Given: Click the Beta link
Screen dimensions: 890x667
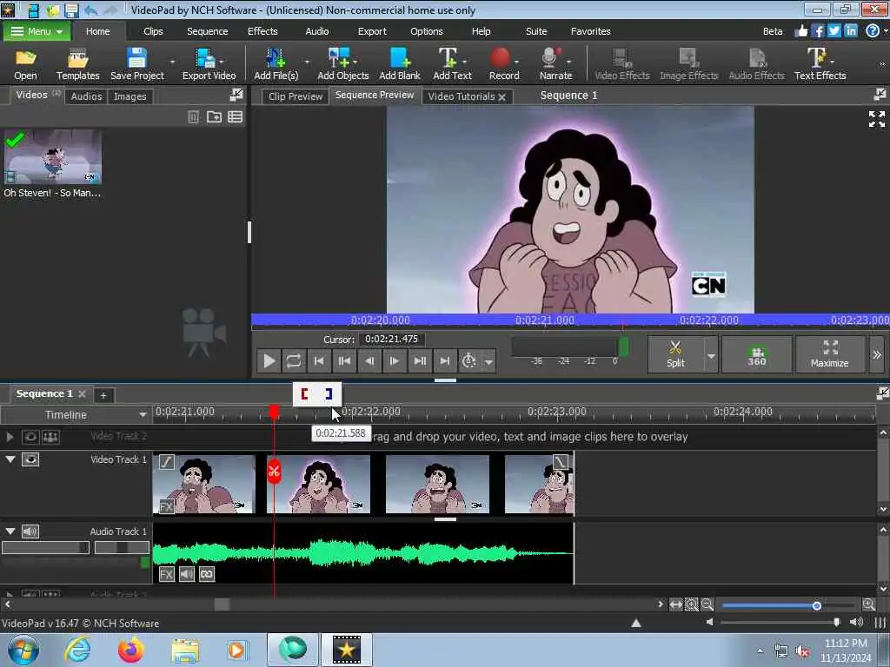Looking at the screenshot, I should tap(773, 31).
